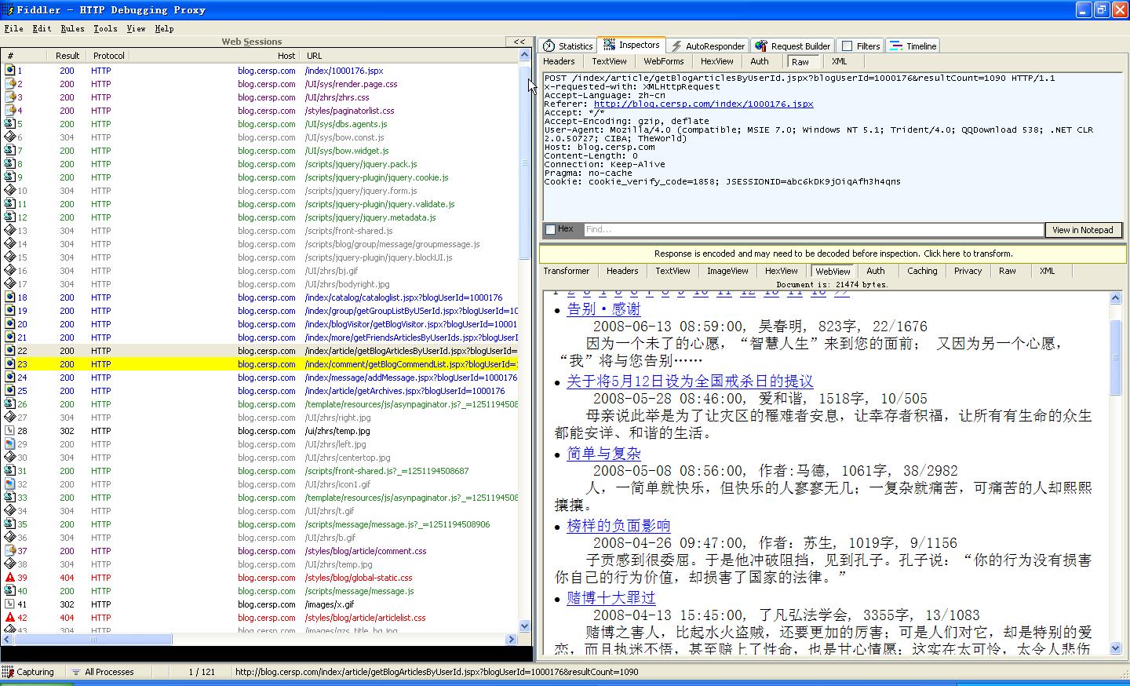1130x686 pixels.
Task: Toggle the Filters tab checkbox
Action: (x=847, y=46)
